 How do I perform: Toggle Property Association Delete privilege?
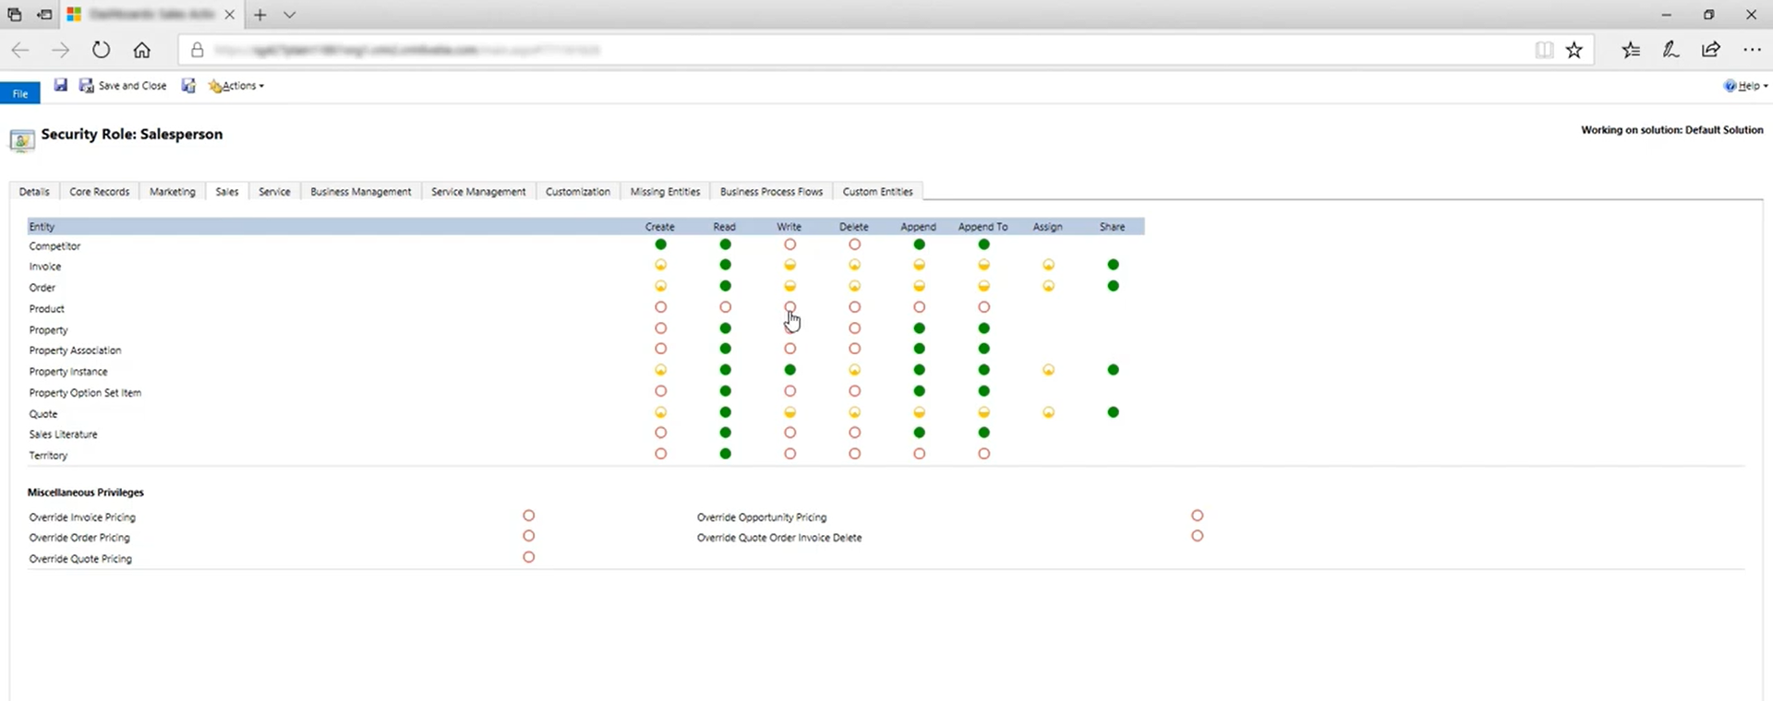click(854, 349)
